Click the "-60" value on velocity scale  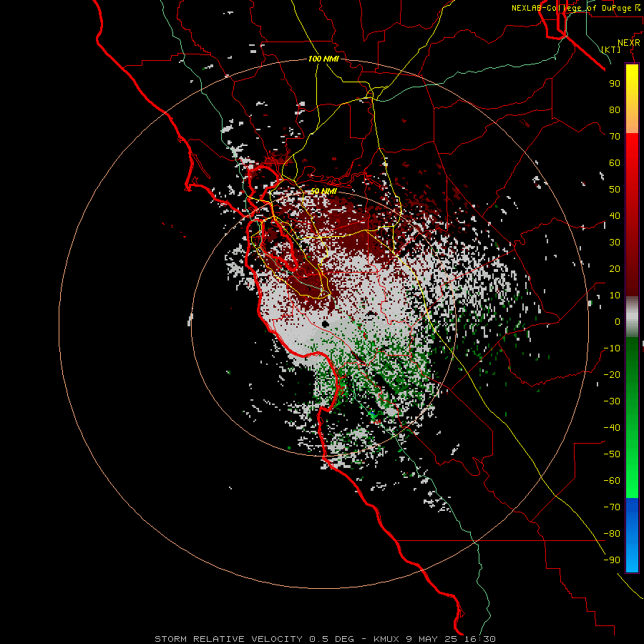tap(612, 481)
